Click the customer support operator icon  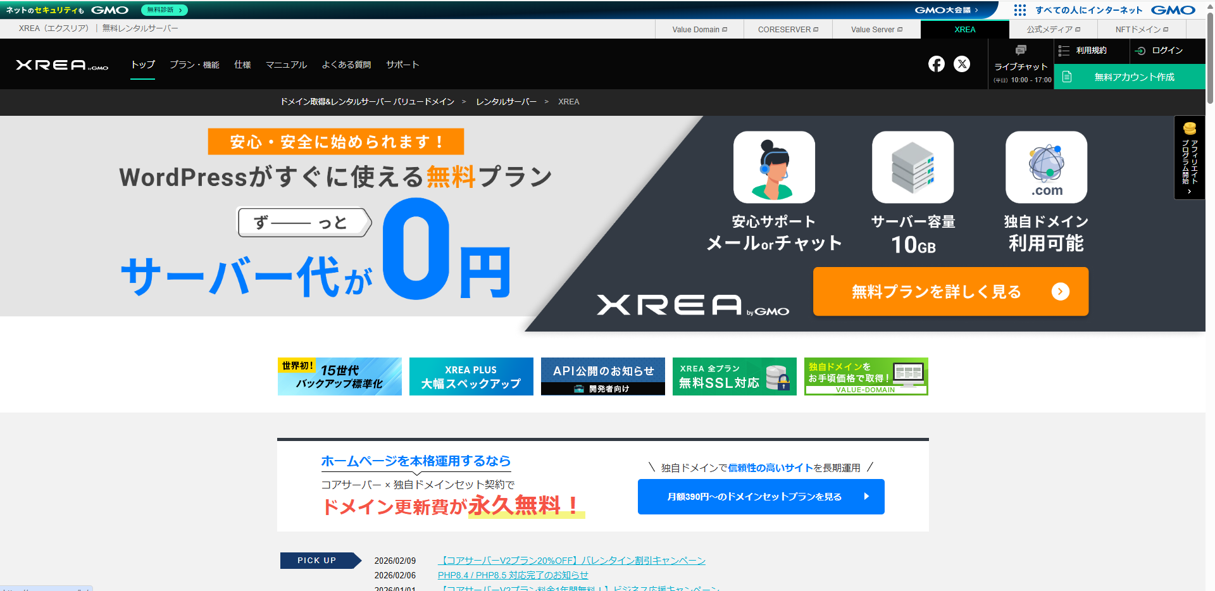774,167
